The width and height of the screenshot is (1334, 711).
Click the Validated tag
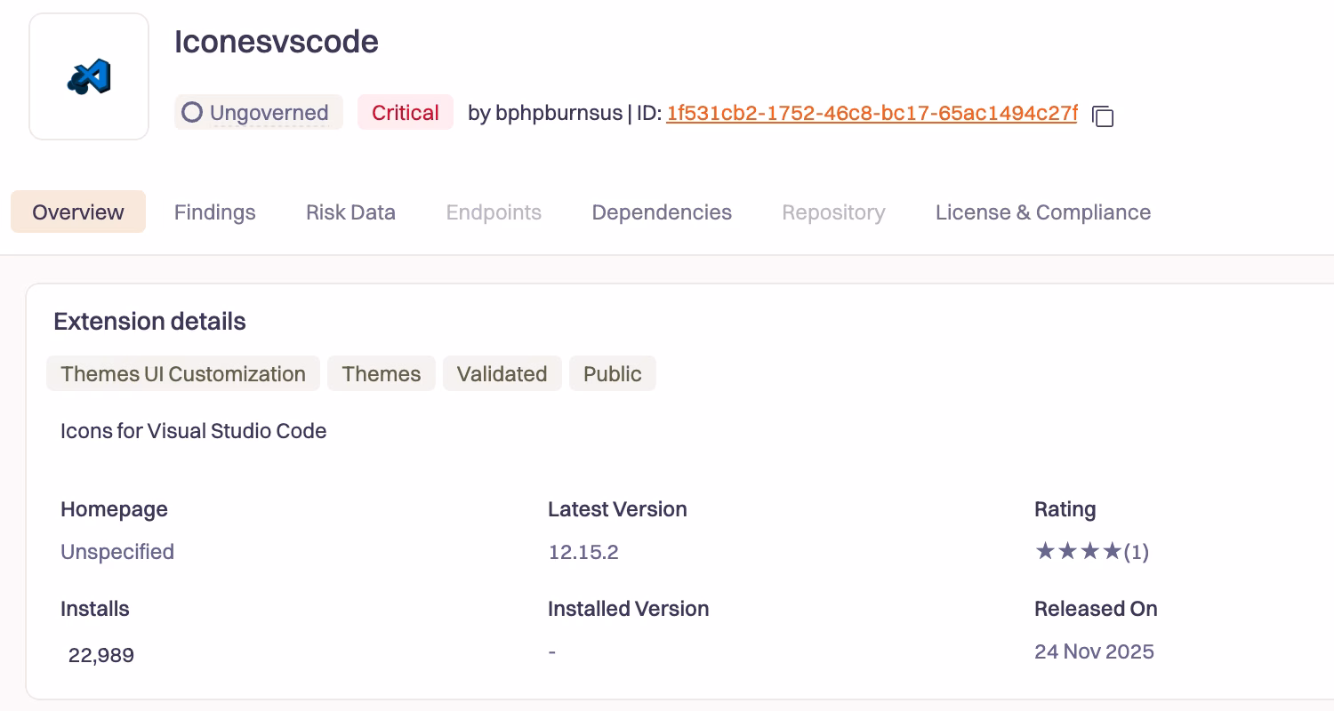pyautogui.click(x=502, y=374)
